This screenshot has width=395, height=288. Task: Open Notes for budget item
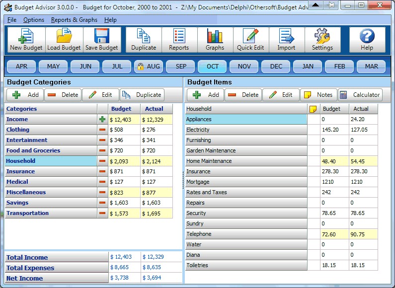tap(318, 95)
